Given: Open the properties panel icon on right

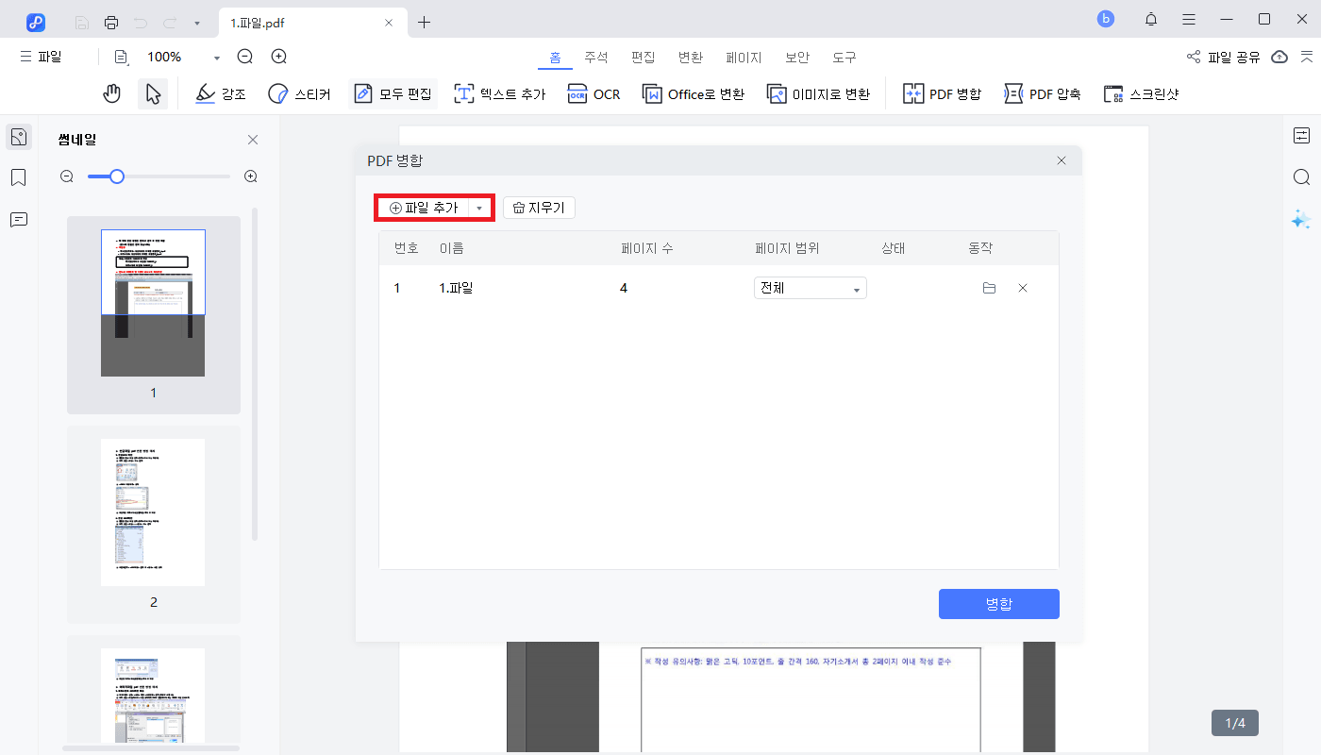Looking at the screenshot, I should (x=1302, y=136).
